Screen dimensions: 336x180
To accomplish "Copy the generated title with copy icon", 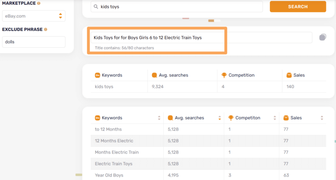I will coord(322,37).
